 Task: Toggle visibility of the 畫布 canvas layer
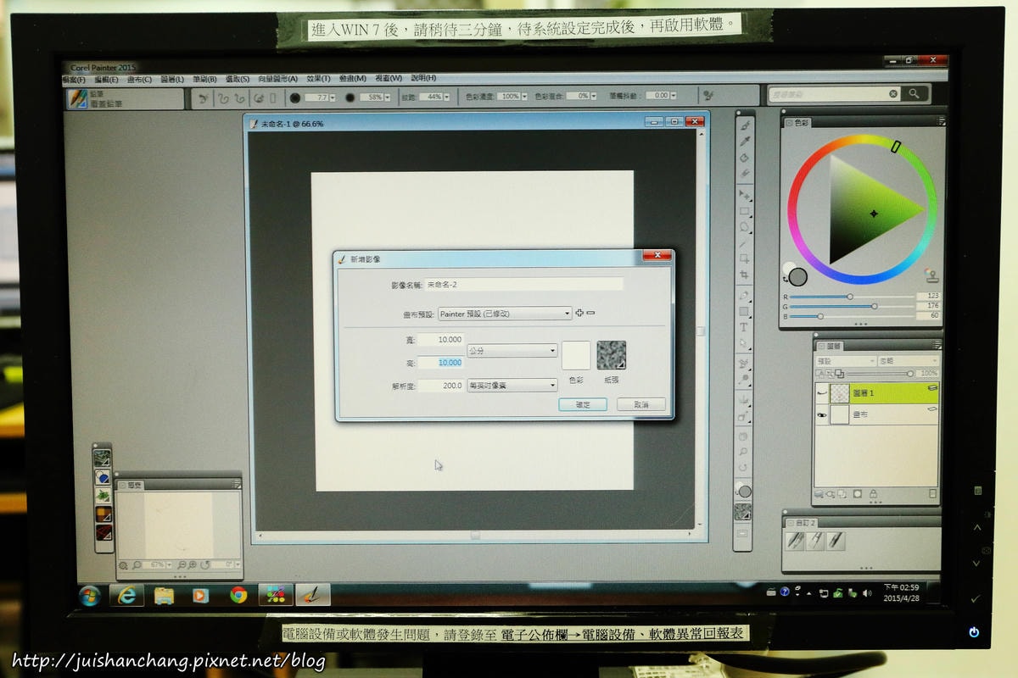click(821, 414)
